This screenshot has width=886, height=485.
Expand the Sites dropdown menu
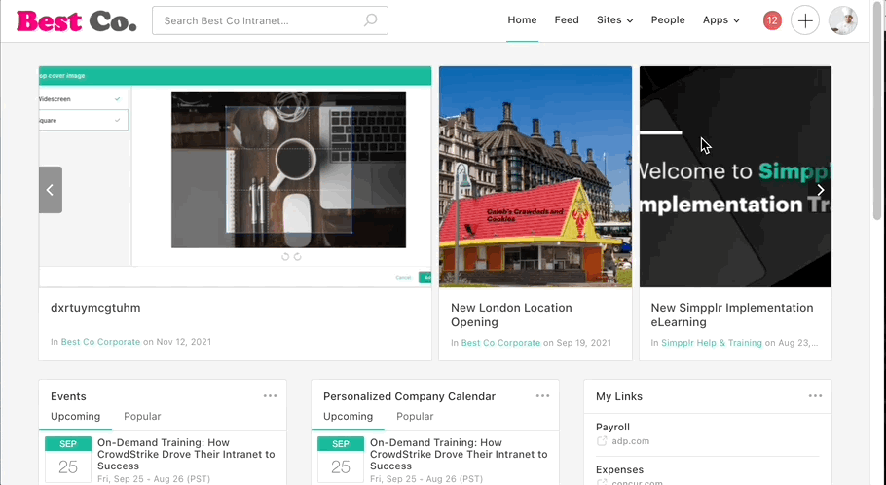coord(614,20)
